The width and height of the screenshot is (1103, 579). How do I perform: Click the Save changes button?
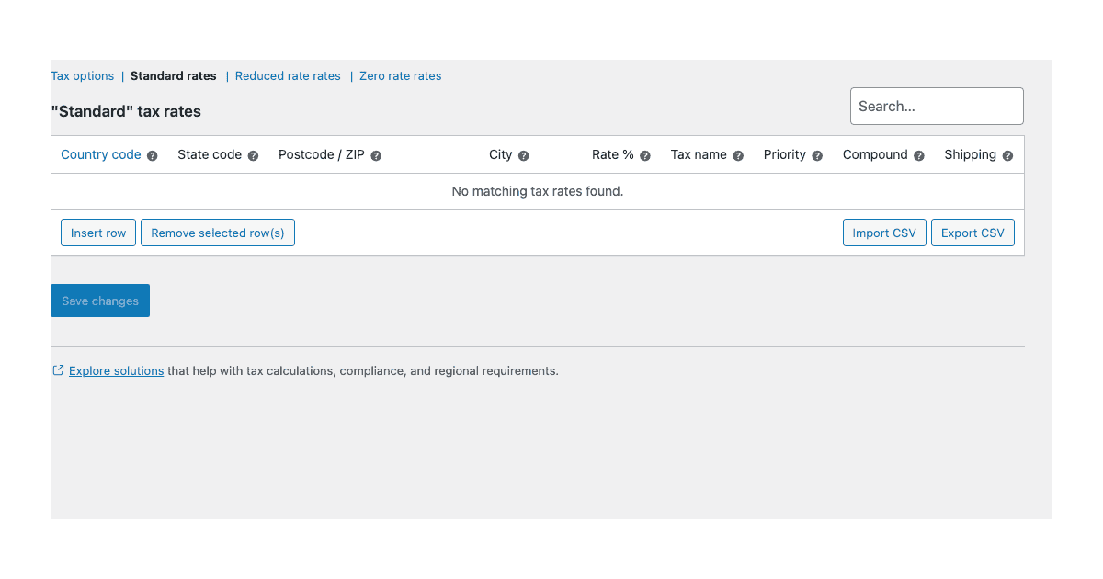[100, 301]
